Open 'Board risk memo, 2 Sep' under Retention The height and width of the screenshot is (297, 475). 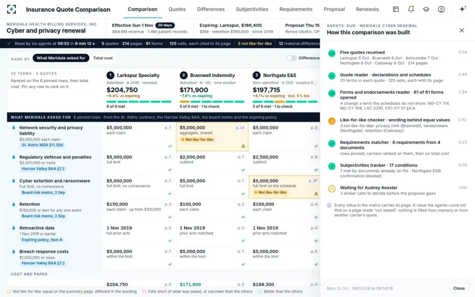coord(44,216)
